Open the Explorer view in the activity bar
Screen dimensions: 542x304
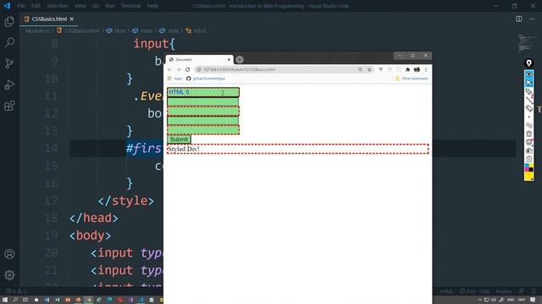9,22
